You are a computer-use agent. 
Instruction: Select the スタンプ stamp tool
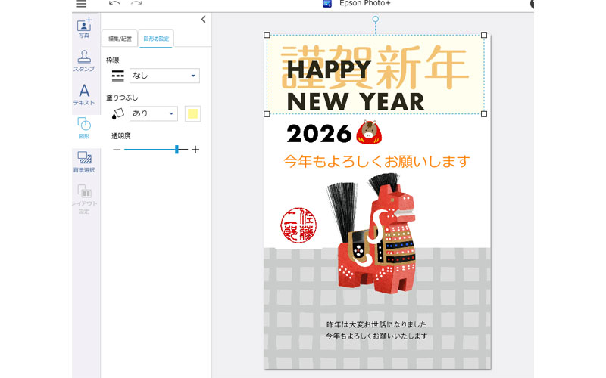pyautogui.click(x=84, y=61)
